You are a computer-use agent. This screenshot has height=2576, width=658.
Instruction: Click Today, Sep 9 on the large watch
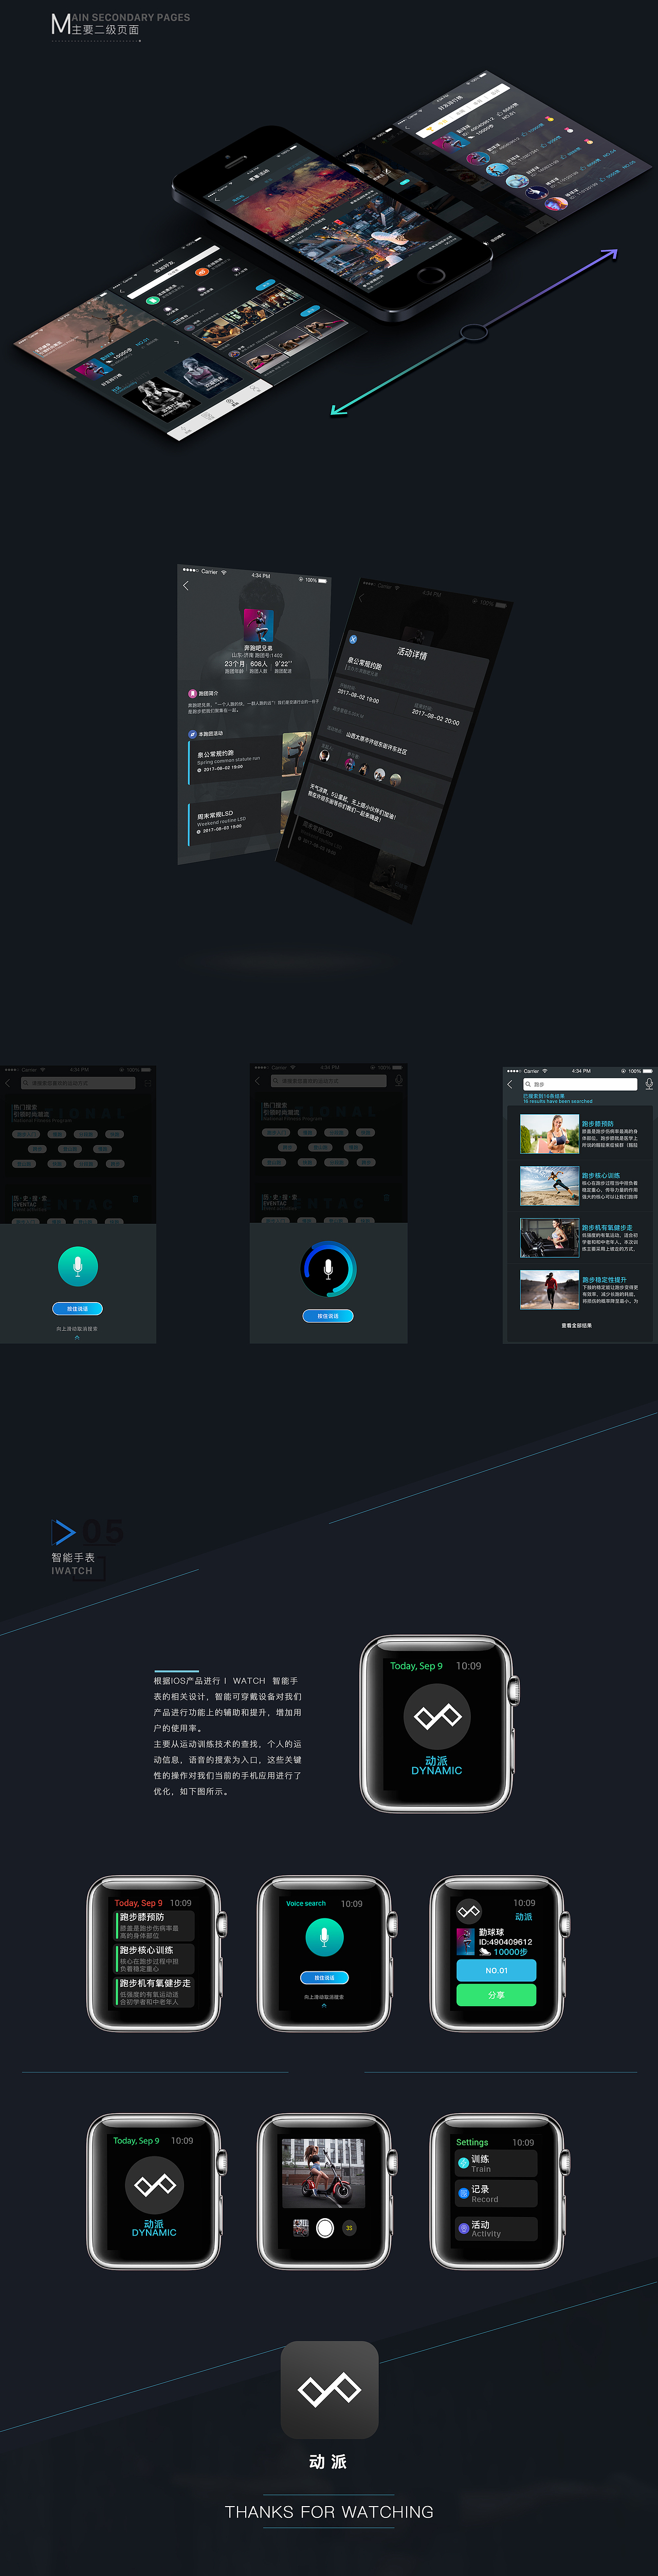click(x=416, y=1665)
